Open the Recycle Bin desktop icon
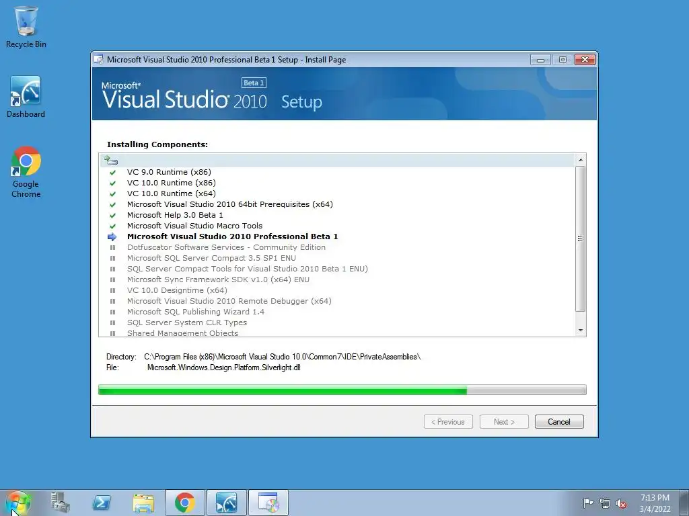Screen dimensions: 689x516 pos(26,27)
